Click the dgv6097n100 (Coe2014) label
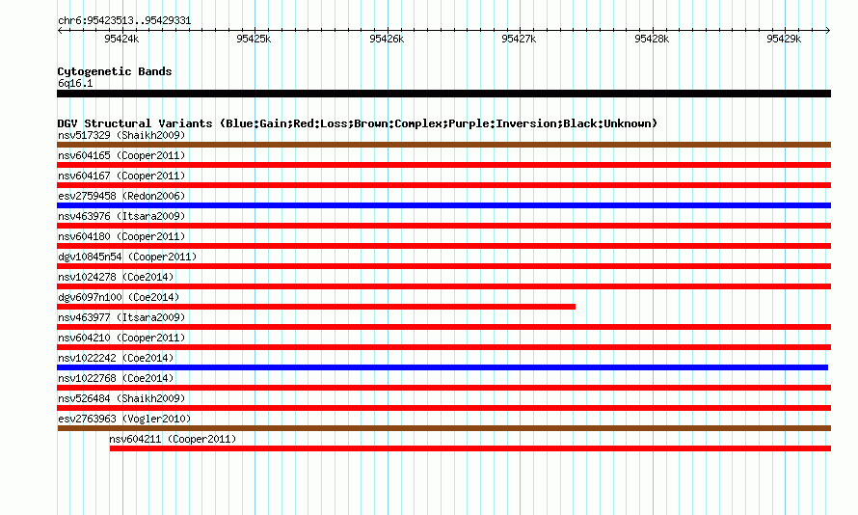The height and width of the screenshot is (515, 858). (x=119, y=297)
